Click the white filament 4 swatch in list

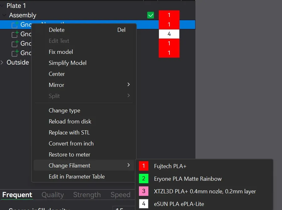(169, 34)
